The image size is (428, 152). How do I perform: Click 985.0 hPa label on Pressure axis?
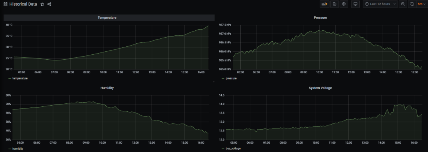click(x=225, y=69)
